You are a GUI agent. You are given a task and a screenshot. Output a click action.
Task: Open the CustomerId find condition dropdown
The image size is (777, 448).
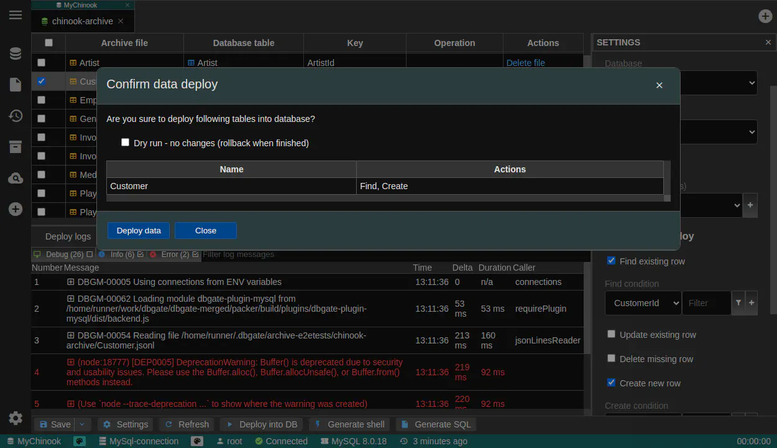point(642,303)
